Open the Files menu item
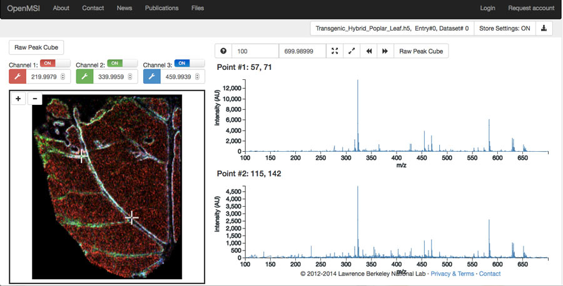Viewport: 563px width, 286px height. pyautogui.click(x=197, y=8)
